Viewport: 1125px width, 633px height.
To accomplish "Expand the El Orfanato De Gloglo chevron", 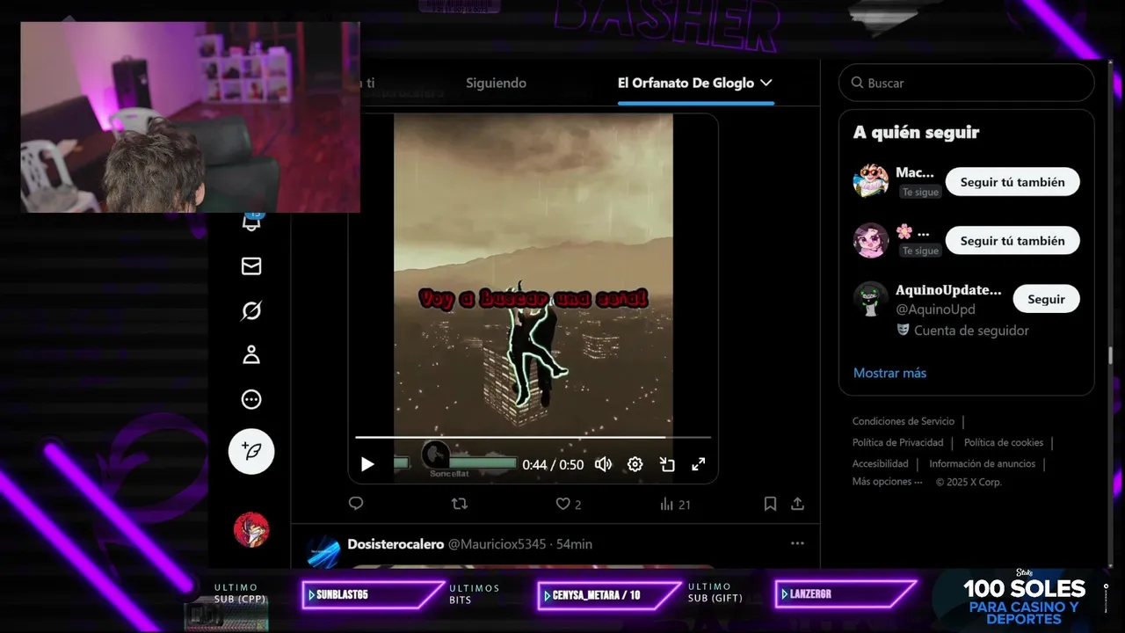I will 766,83.
